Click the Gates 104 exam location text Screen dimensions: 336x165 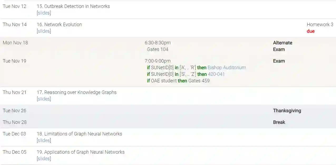pyautogui.click(x=158, y=49)
